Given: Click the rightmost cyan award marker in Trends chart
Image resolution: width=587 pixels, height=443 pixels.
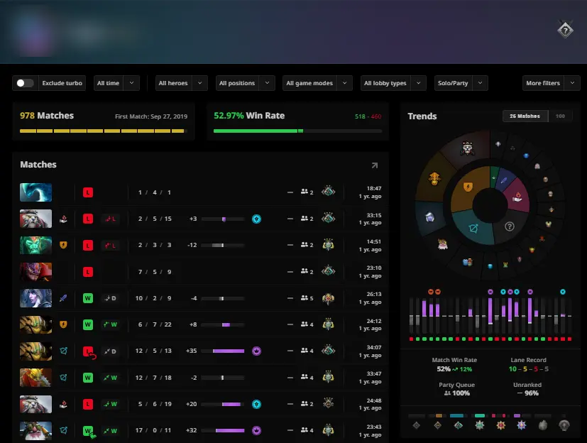Looking at the screenshot, I should [x=563, y=292].
